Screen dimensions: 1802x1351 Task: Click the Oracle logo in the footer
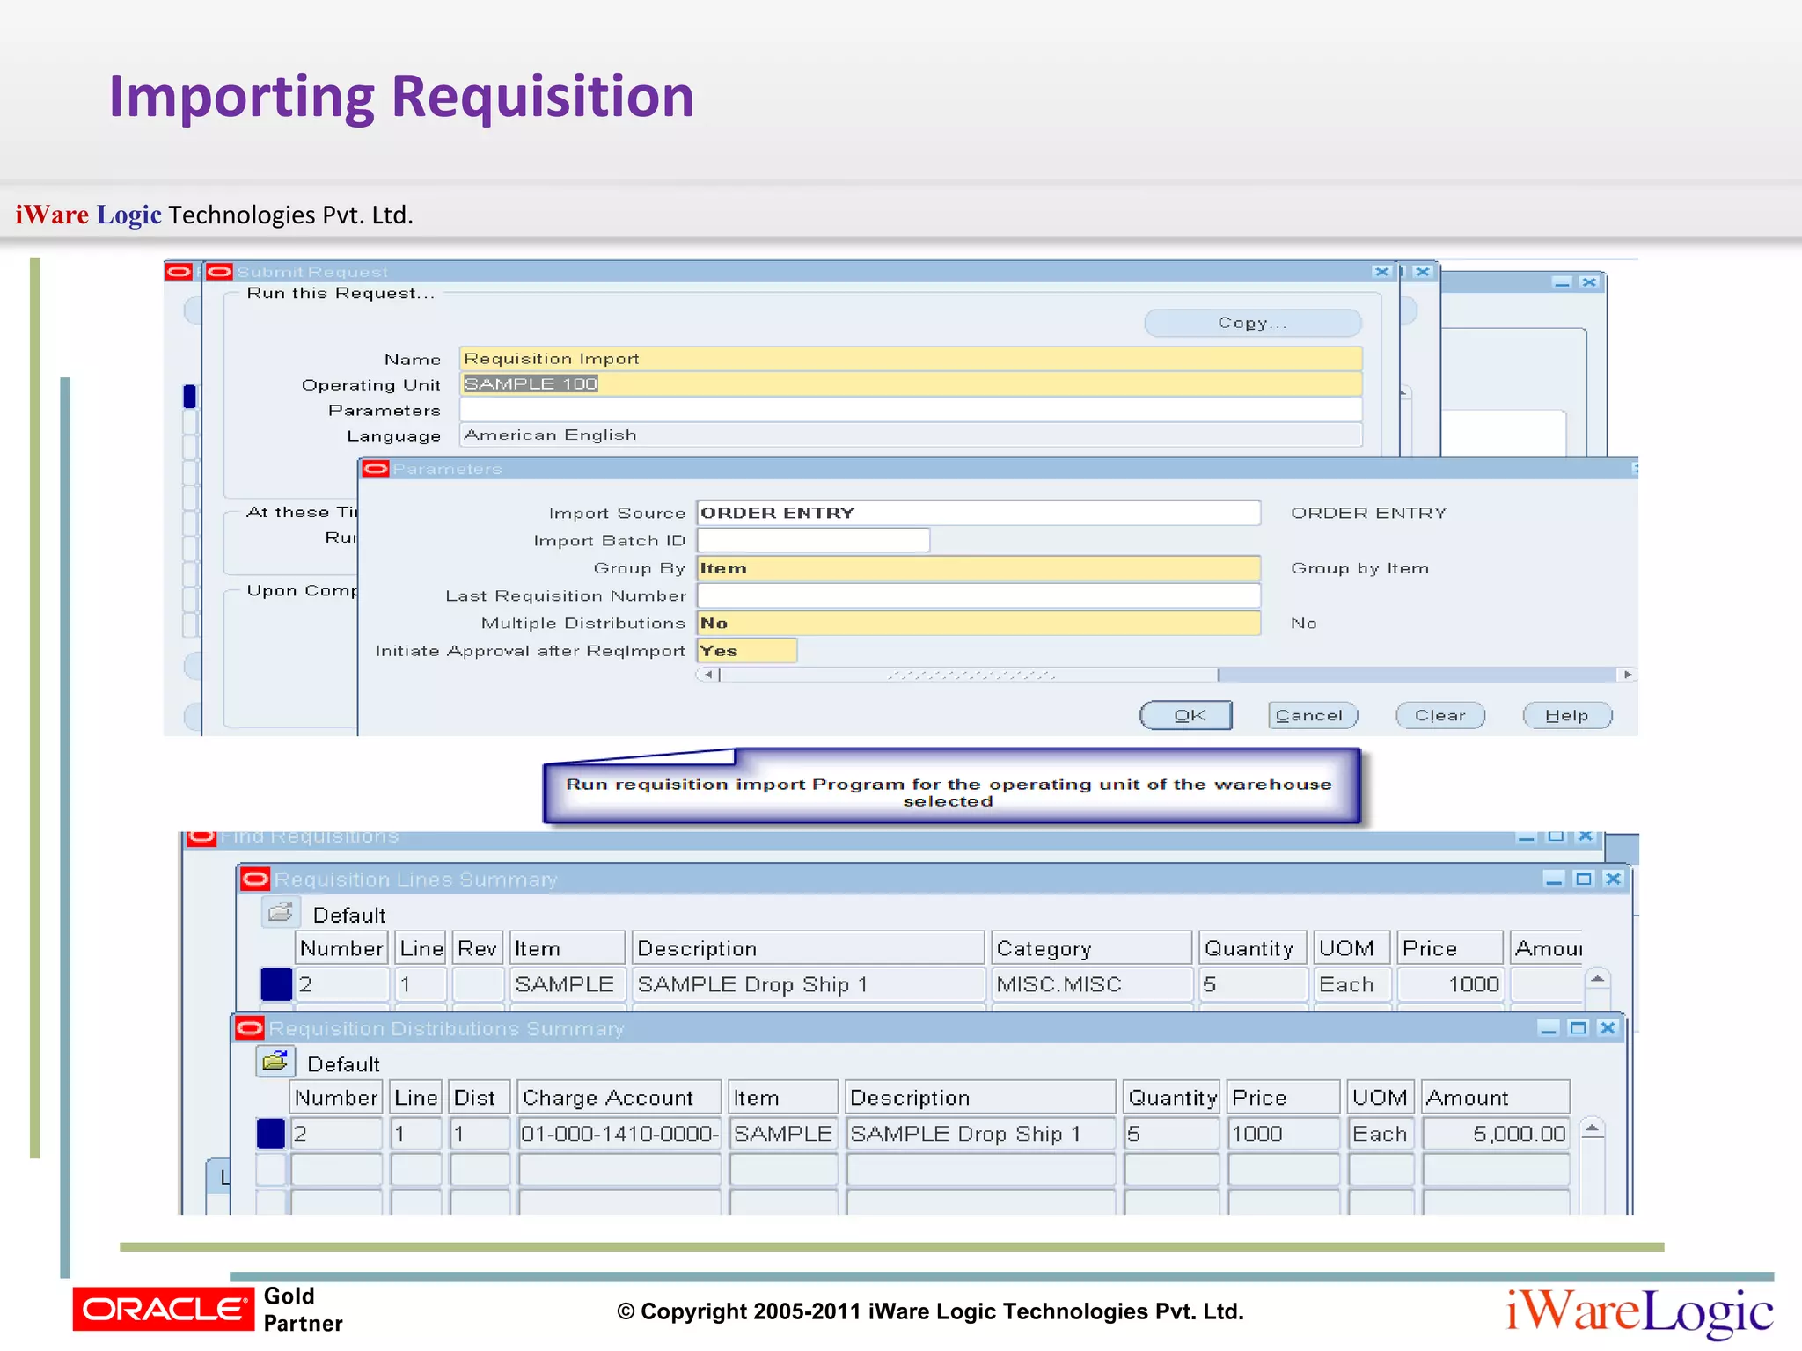coord(163,1310)
